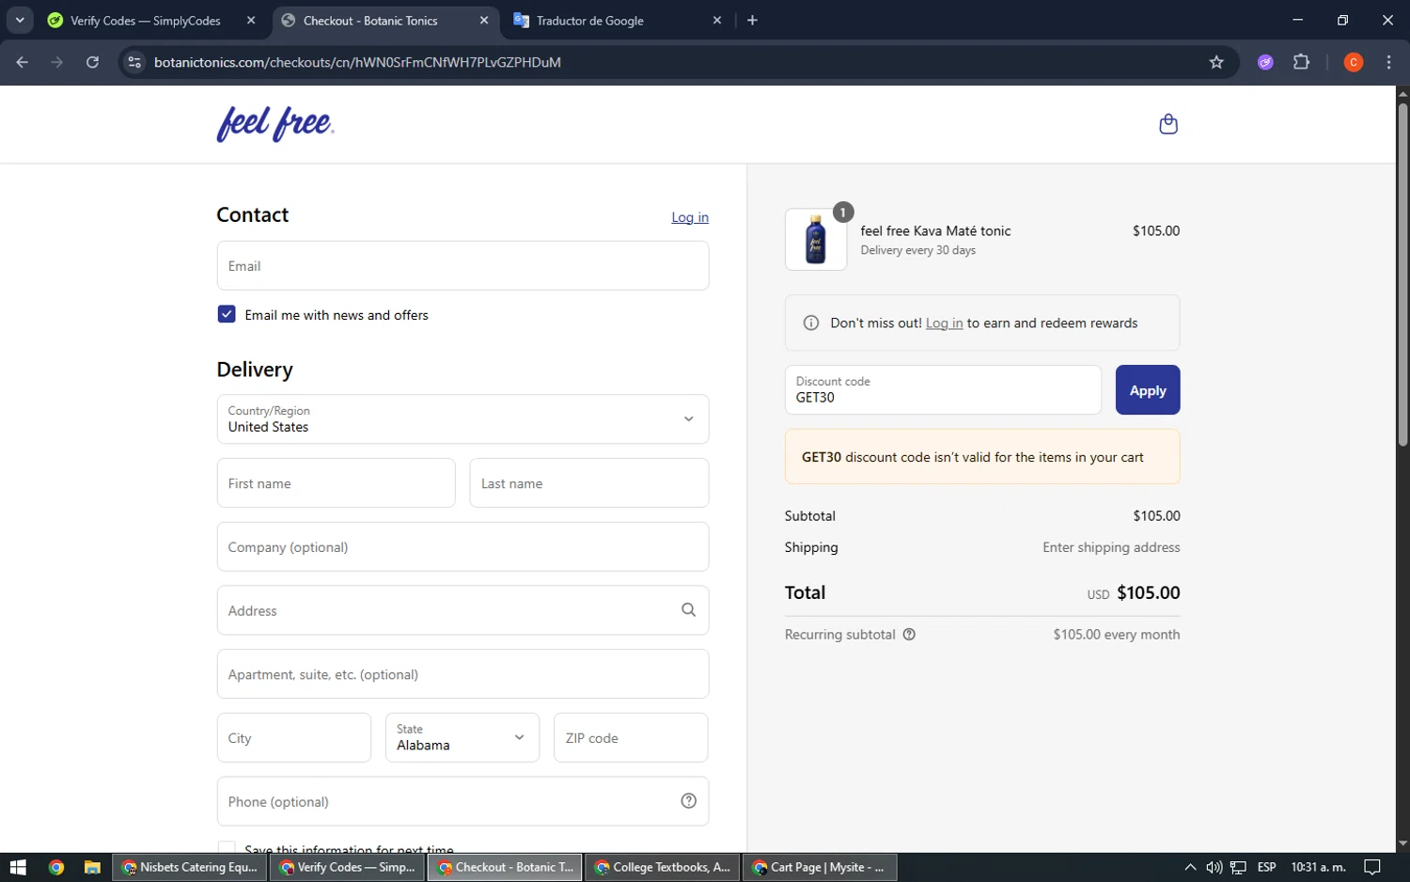Screen dimensions: 1410x882
Task: Click the $105.00 every month text
Action: [x=1116, y=635]
